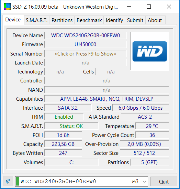Image resolution: width=180 pixels, height=189 pixels.
Task: Reveal serial number via Click or Press F9
Action: 86,54
